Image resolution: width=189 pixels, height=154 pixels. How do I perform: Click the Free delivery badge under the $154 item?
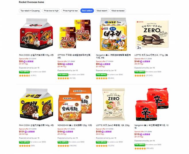pyautogui.click(x=63, y=142)
